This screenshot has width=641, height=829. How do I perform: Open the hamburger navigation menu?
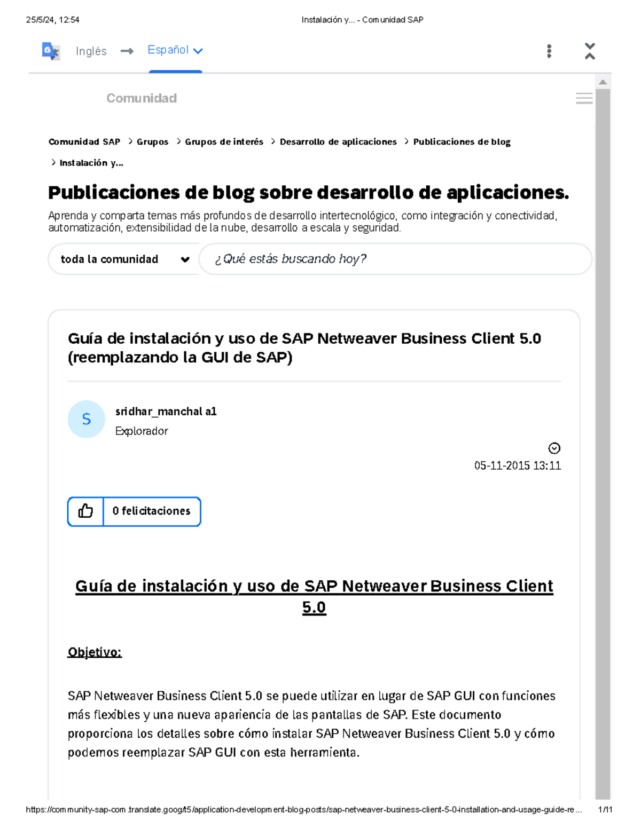tap(584, 99)
